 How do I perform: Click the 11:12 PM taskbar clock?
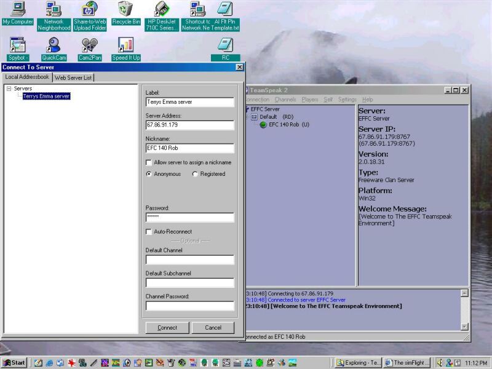[475, 363]
